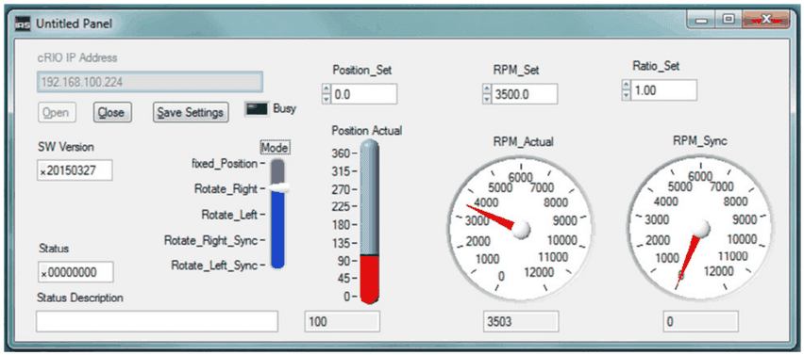Click the Ratio_Set value field
The height and width of the screenshot is (355, 804).
[x=663, y=90]
